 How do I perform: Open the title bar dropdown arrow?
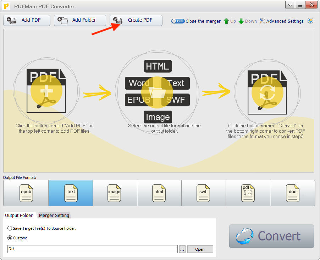[289, 5]
